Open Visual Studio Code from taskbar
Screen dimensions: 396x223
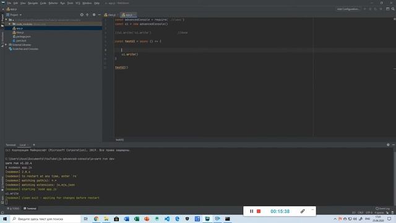click(167, 219)
